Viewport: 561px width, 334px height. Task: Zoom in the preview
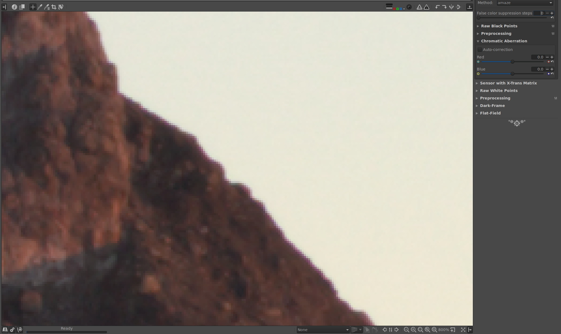tap(413, 330)
